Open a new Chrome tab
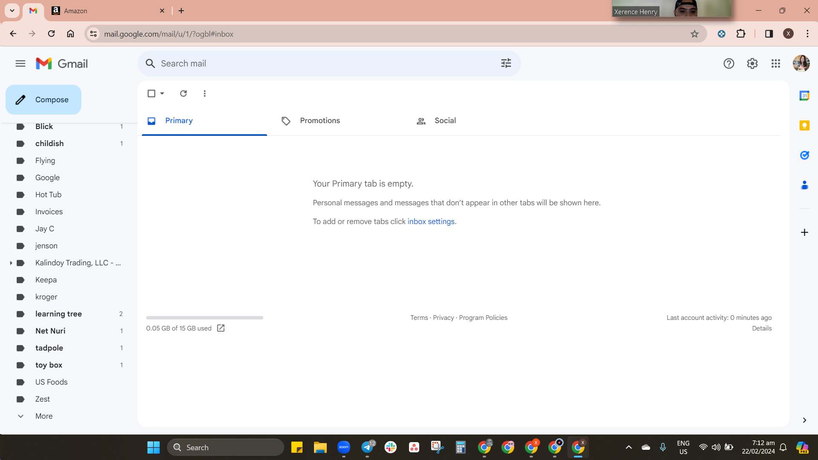This screenshot has height=460, width=818. click(181, 11)
